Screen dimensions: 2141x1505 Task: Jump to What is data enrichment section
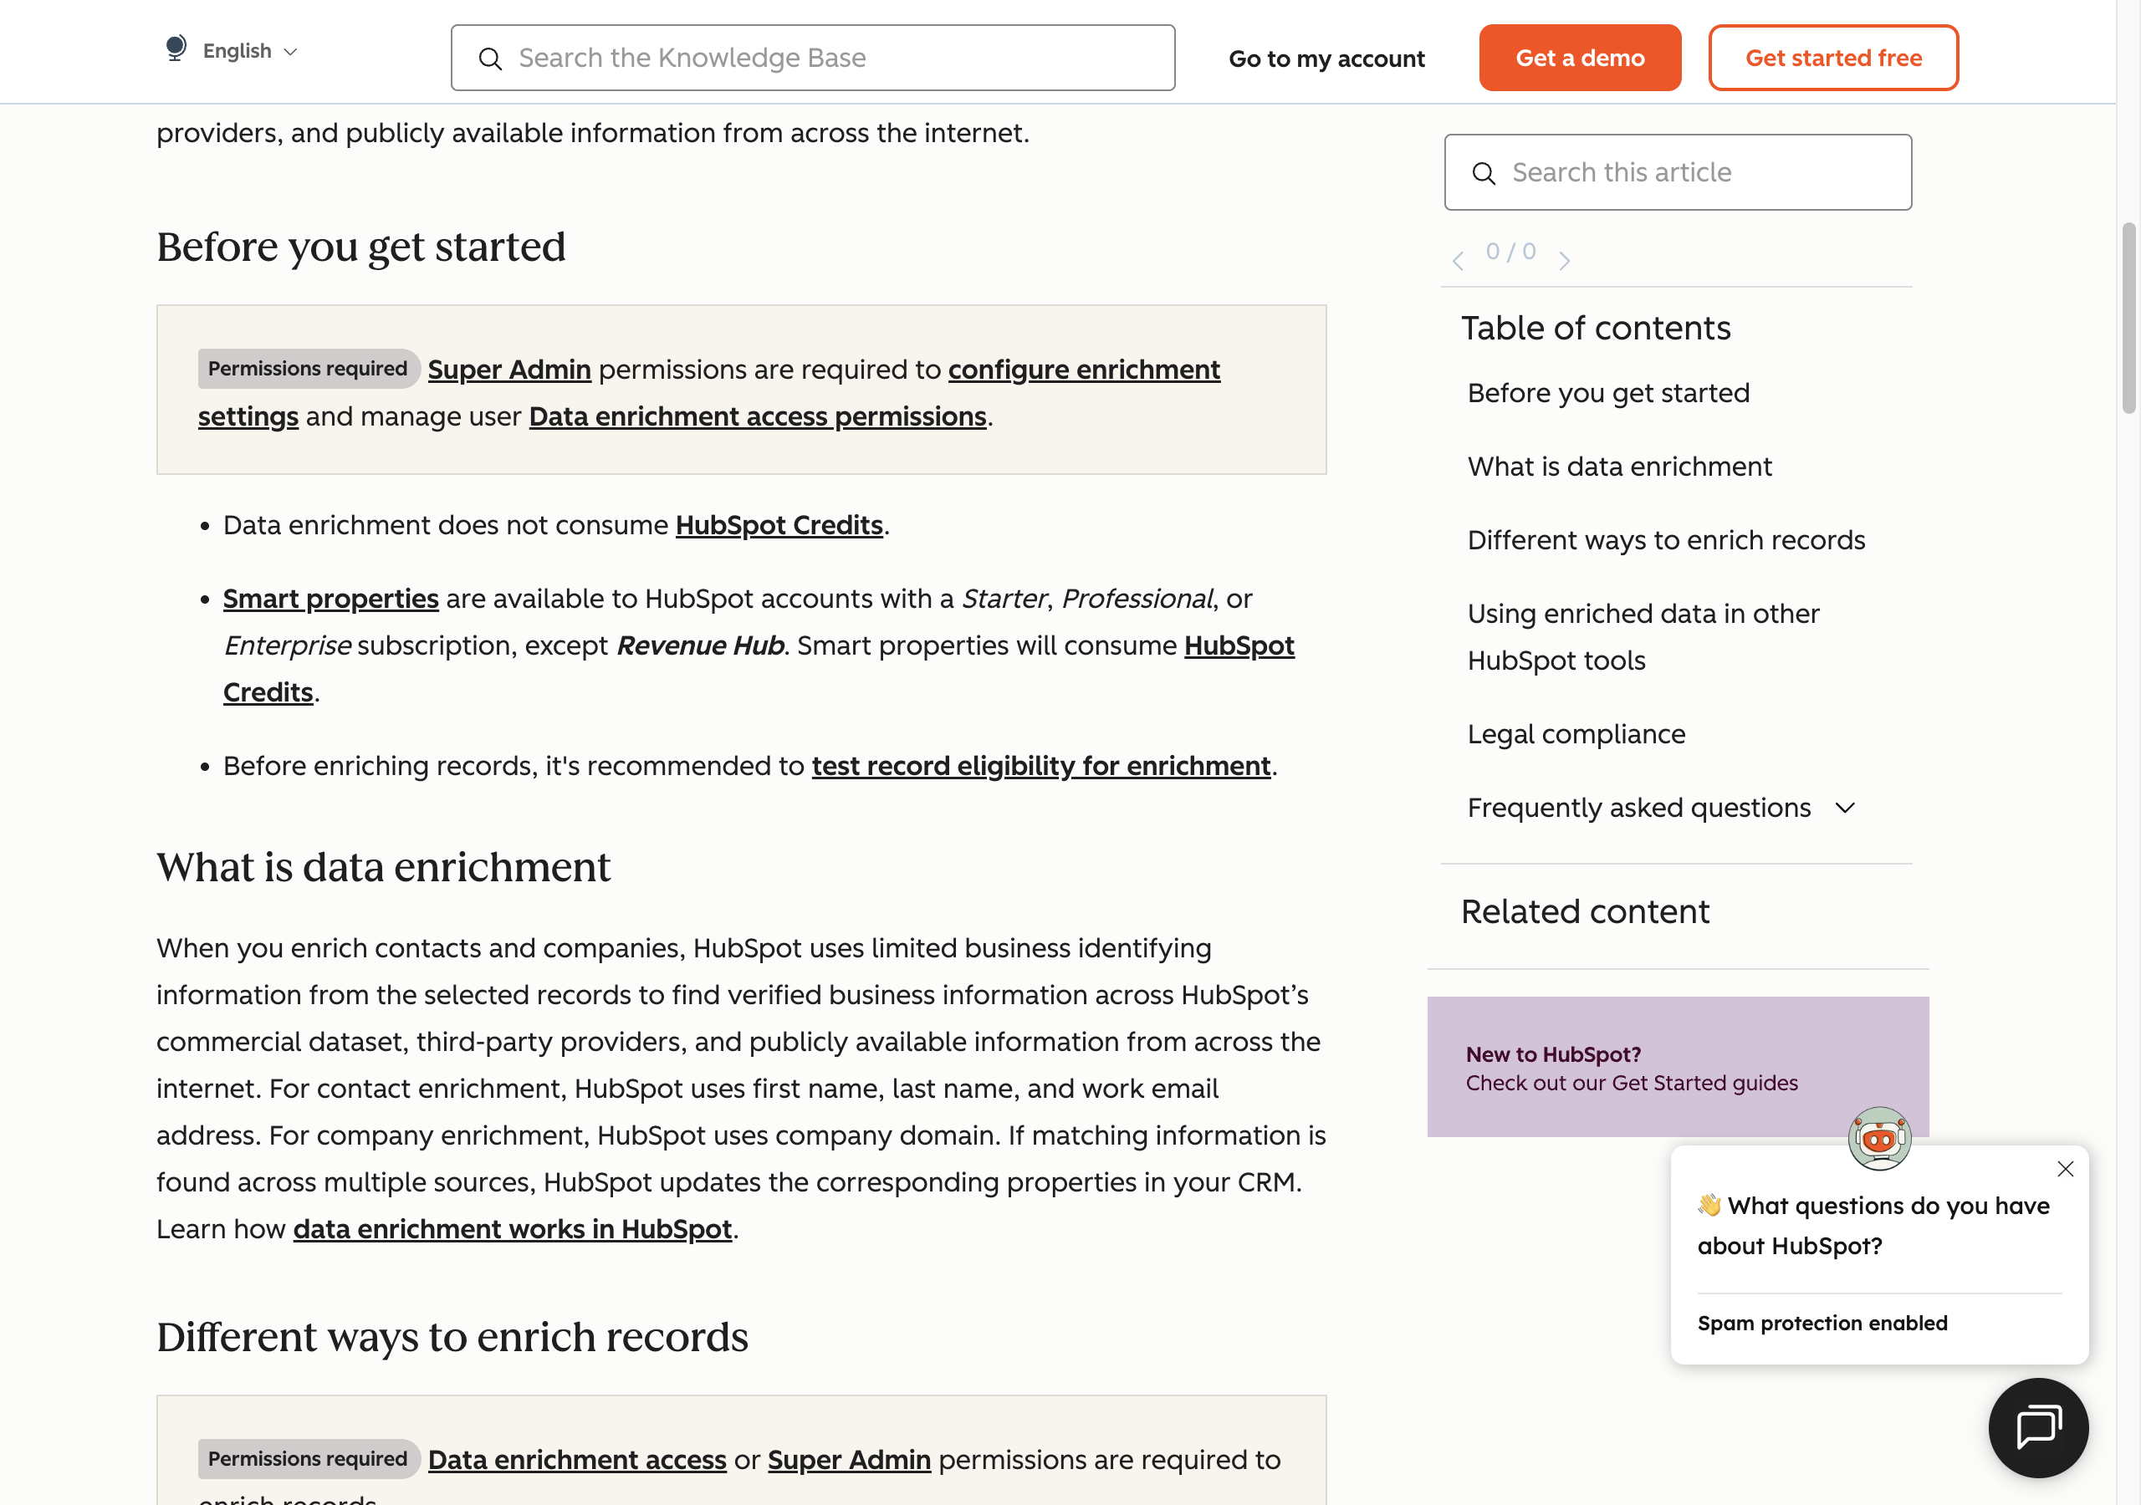coord(1620,467)
